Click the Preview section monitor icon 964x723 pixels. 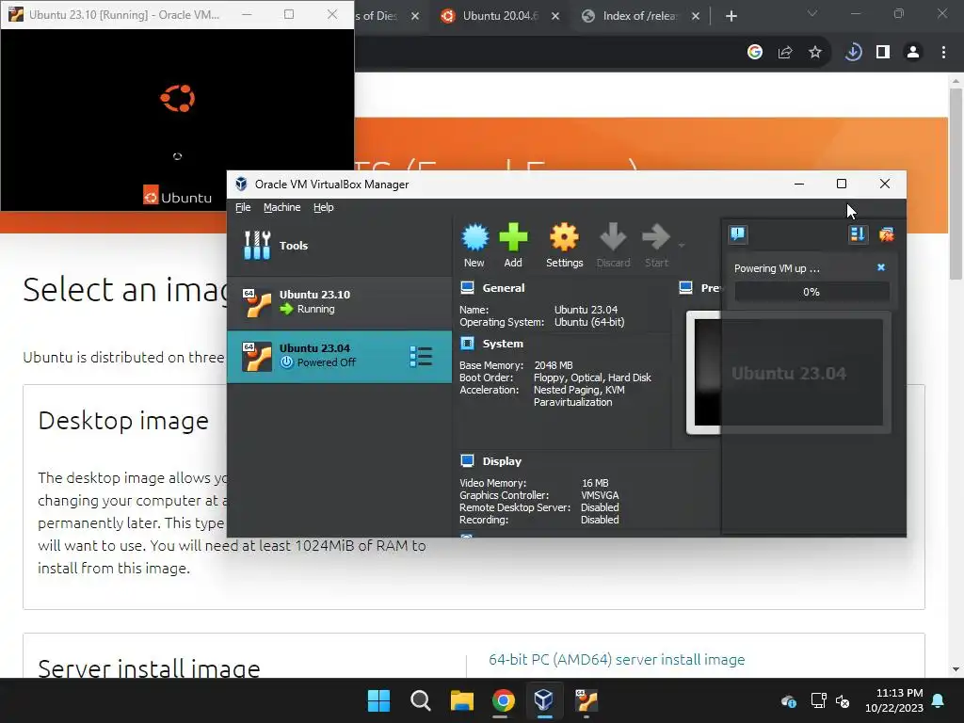(x=686, y=288)
